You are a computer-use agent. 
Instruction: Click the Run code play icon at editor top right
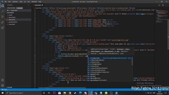(x=159, y=5)
